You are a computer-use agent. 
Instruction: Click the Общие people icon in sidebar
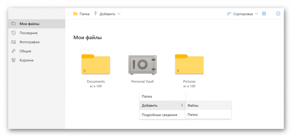(x=13, y=51)
